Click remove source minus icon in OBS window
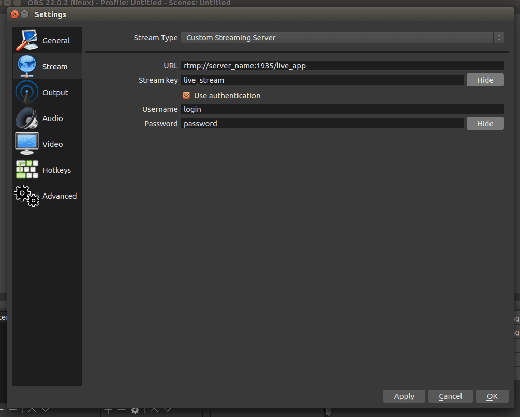520x417 pixels. 122,410
